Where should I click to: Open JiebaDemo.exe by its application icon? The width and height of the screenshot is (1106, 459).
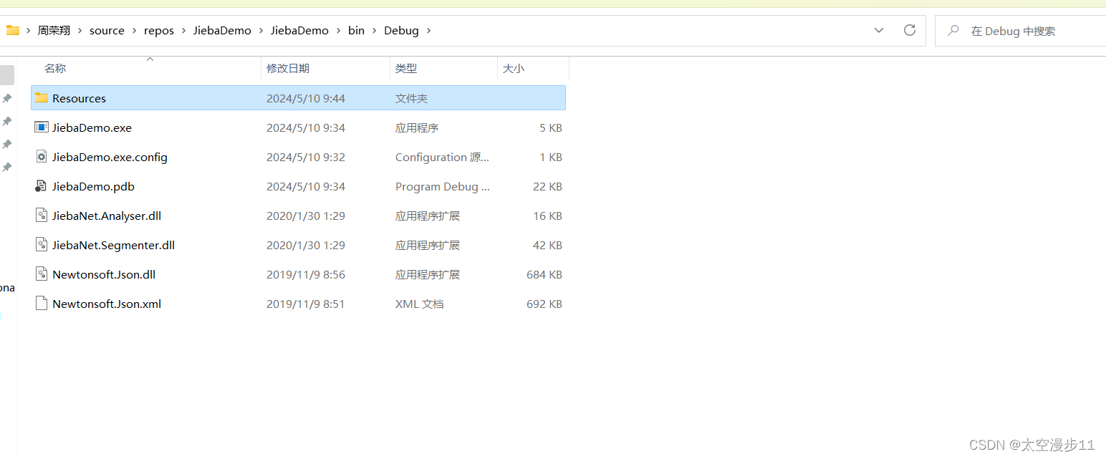click(x=42, y=127)
